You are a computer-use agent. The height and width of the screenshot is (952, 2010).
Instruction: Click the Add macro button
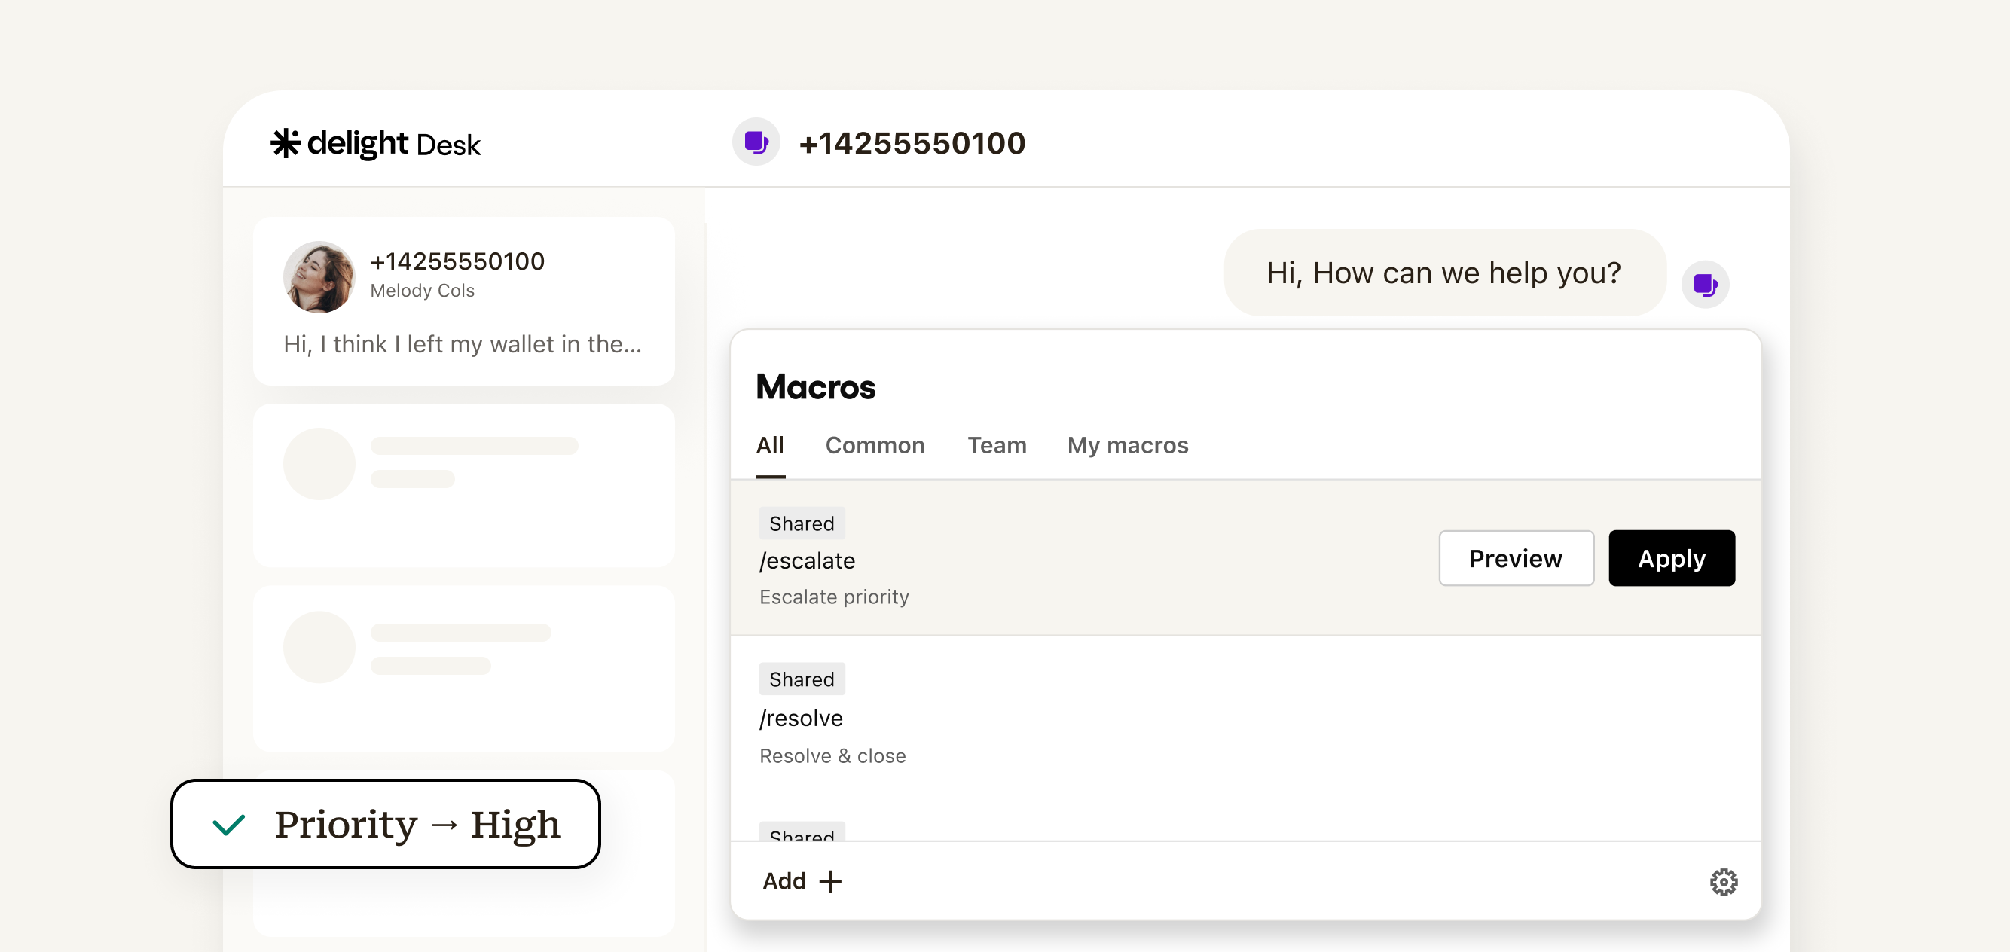(x=802, y=881)
